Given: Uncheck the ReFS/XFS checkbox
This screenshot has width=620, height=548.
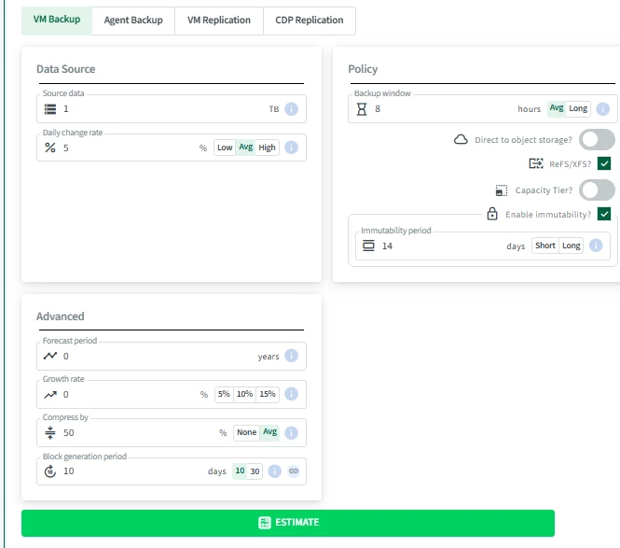Looking at the screenshot, I should point(604,163).
